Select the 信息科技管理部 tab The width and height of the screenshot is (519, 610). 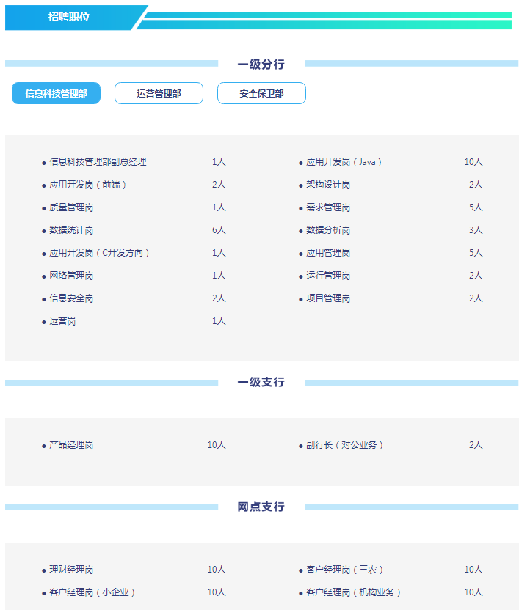click(x=56, y=93)
